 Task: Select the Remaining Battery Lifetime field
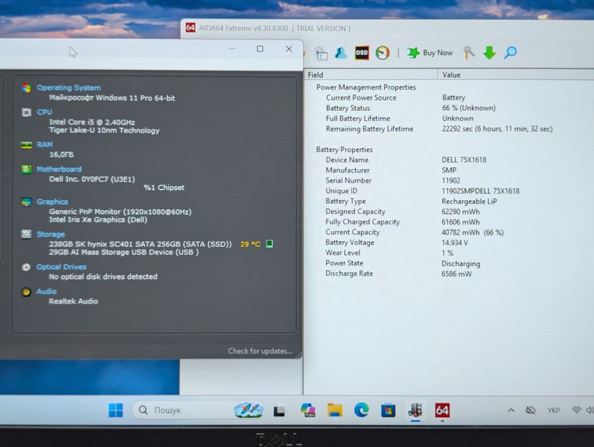(x=370, y=129)
